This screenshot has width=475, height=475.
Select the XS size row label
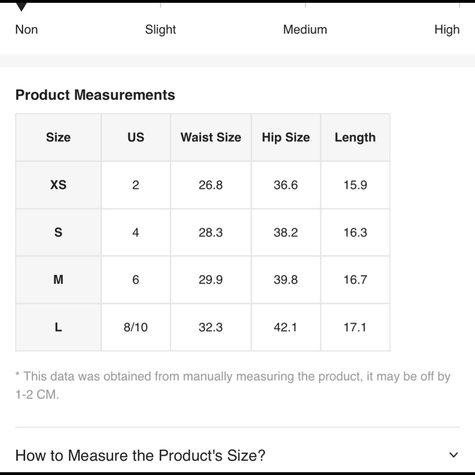[58, 185]
